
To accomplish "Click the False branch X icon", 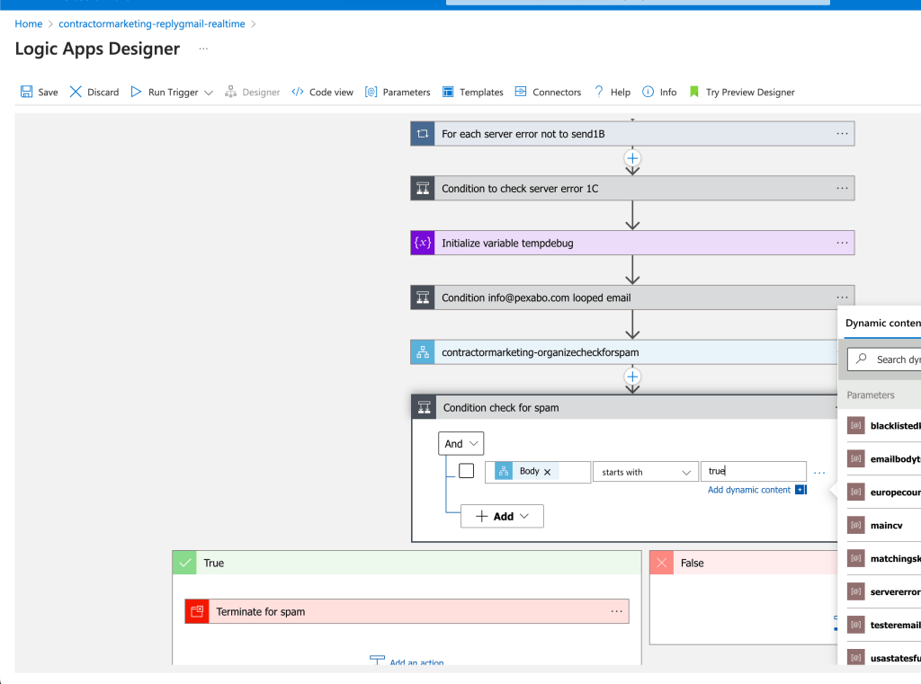I will click(x=661, y=563).
